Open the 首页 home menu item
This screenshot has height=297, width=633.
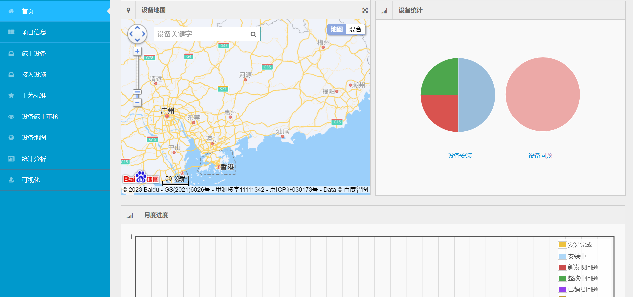[55, 11]
